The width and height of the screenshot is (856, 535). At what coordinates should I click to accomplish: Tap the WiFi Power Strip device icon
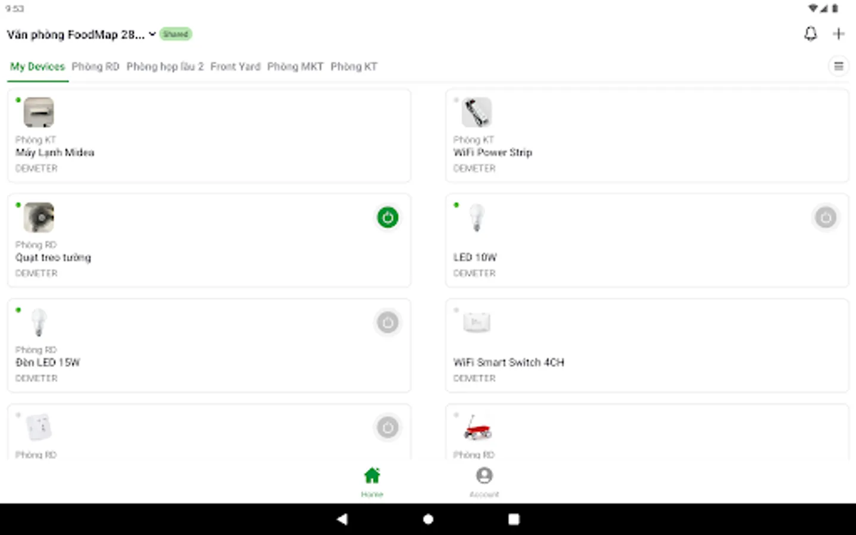477,112
